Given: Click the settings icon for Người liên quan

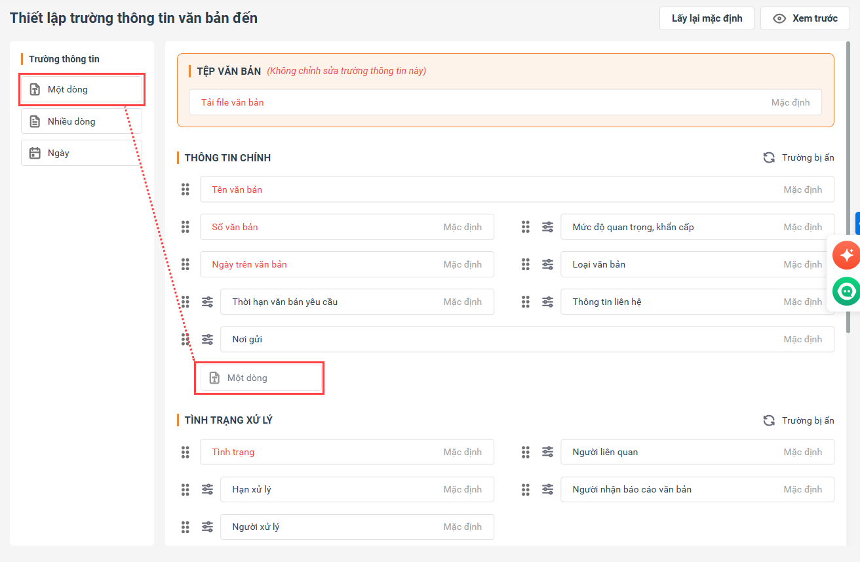Looking at the screenshot, I should (547, 452).
